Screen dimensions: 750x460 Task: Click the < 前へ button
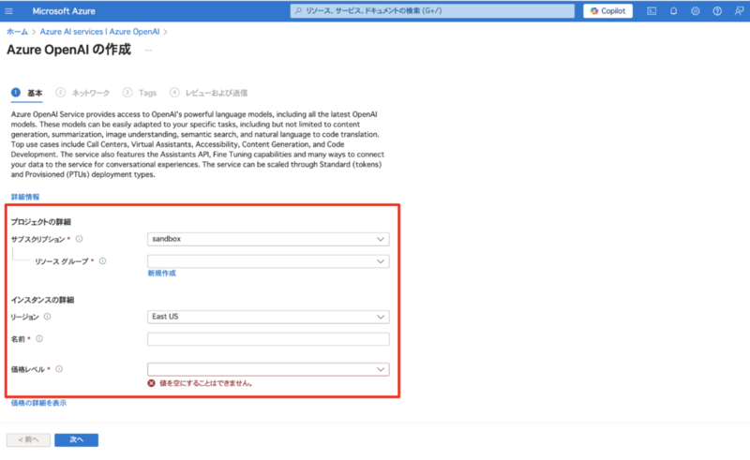click(28, 440)
